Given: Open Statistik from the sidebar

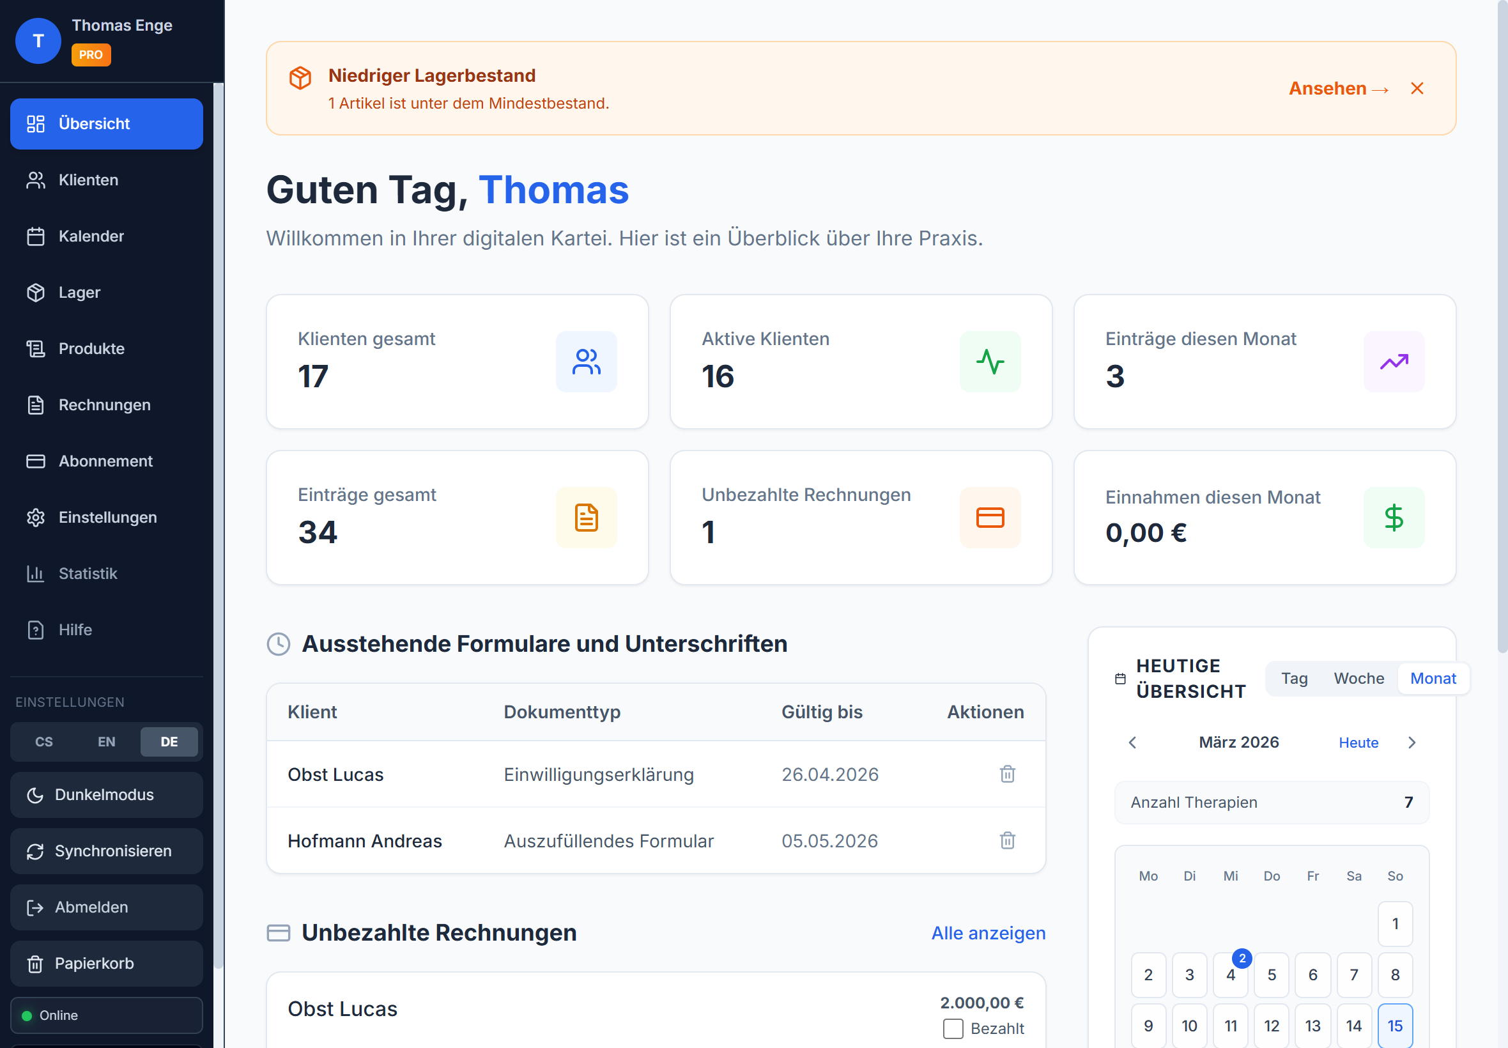Looking at the screenshot, I should [x=88, y=573].
